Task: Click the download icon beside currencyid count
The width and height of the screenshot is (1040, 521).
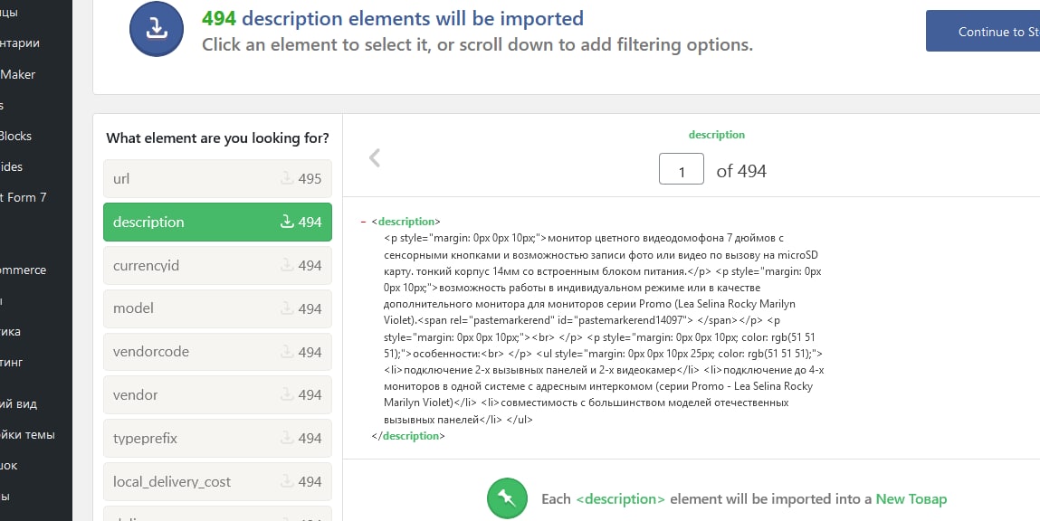Action: click(x=287, y=266)
